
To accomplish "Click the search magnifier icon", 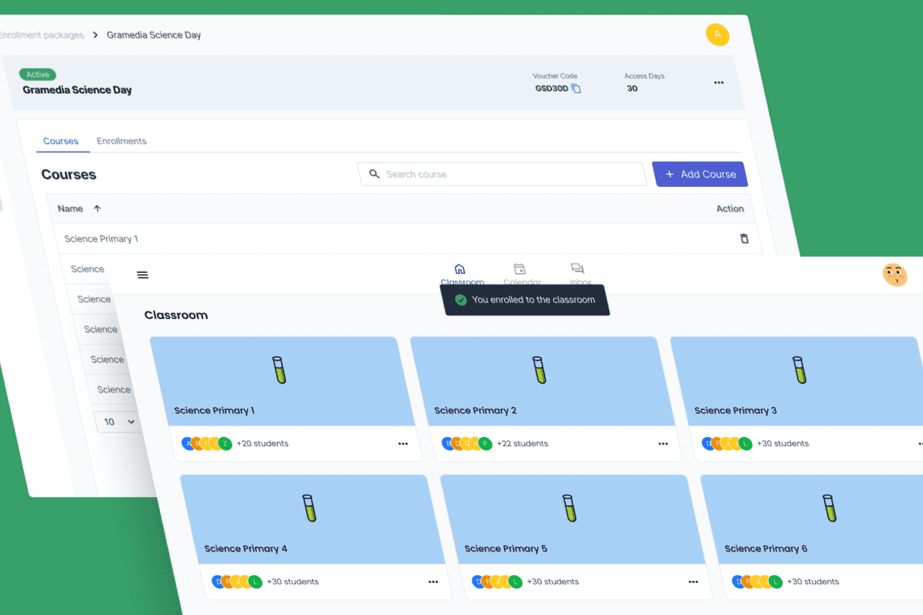I will (374, 174).
